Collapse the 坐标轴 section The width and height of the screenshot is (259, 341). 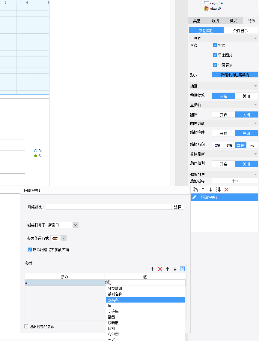[255, 105]
